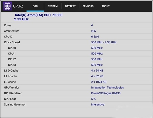Image resolution: width=153 pixels, height=118 pixels.
Task: Select the CPU 0 row label
Action: tap(12, 48)
